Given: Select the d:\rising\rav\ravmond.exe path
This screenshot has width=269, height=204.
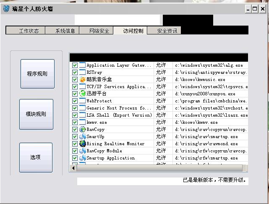Looking at the screenshot, I should pyautogui.click(x=206, y=144).
